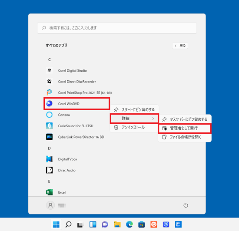Open Microsoft Store from taskbar

coord(142,224)
